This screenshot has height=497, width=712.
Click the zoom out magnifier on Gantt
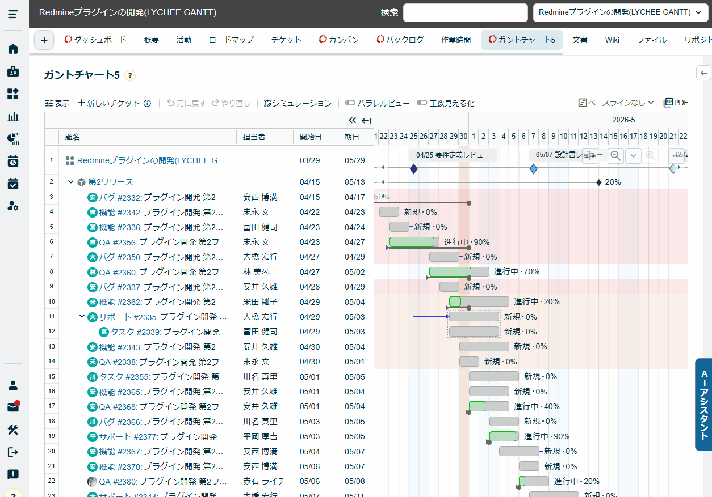tap(615, 156)
